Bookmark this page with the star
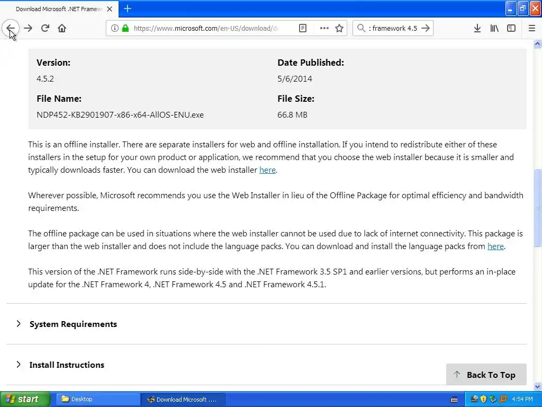Screen dimensions: 542x407 click(339, 29)
